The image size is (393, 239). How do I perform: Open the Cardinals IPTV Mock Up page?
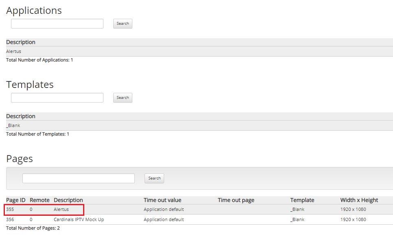[x=79, y=219]
